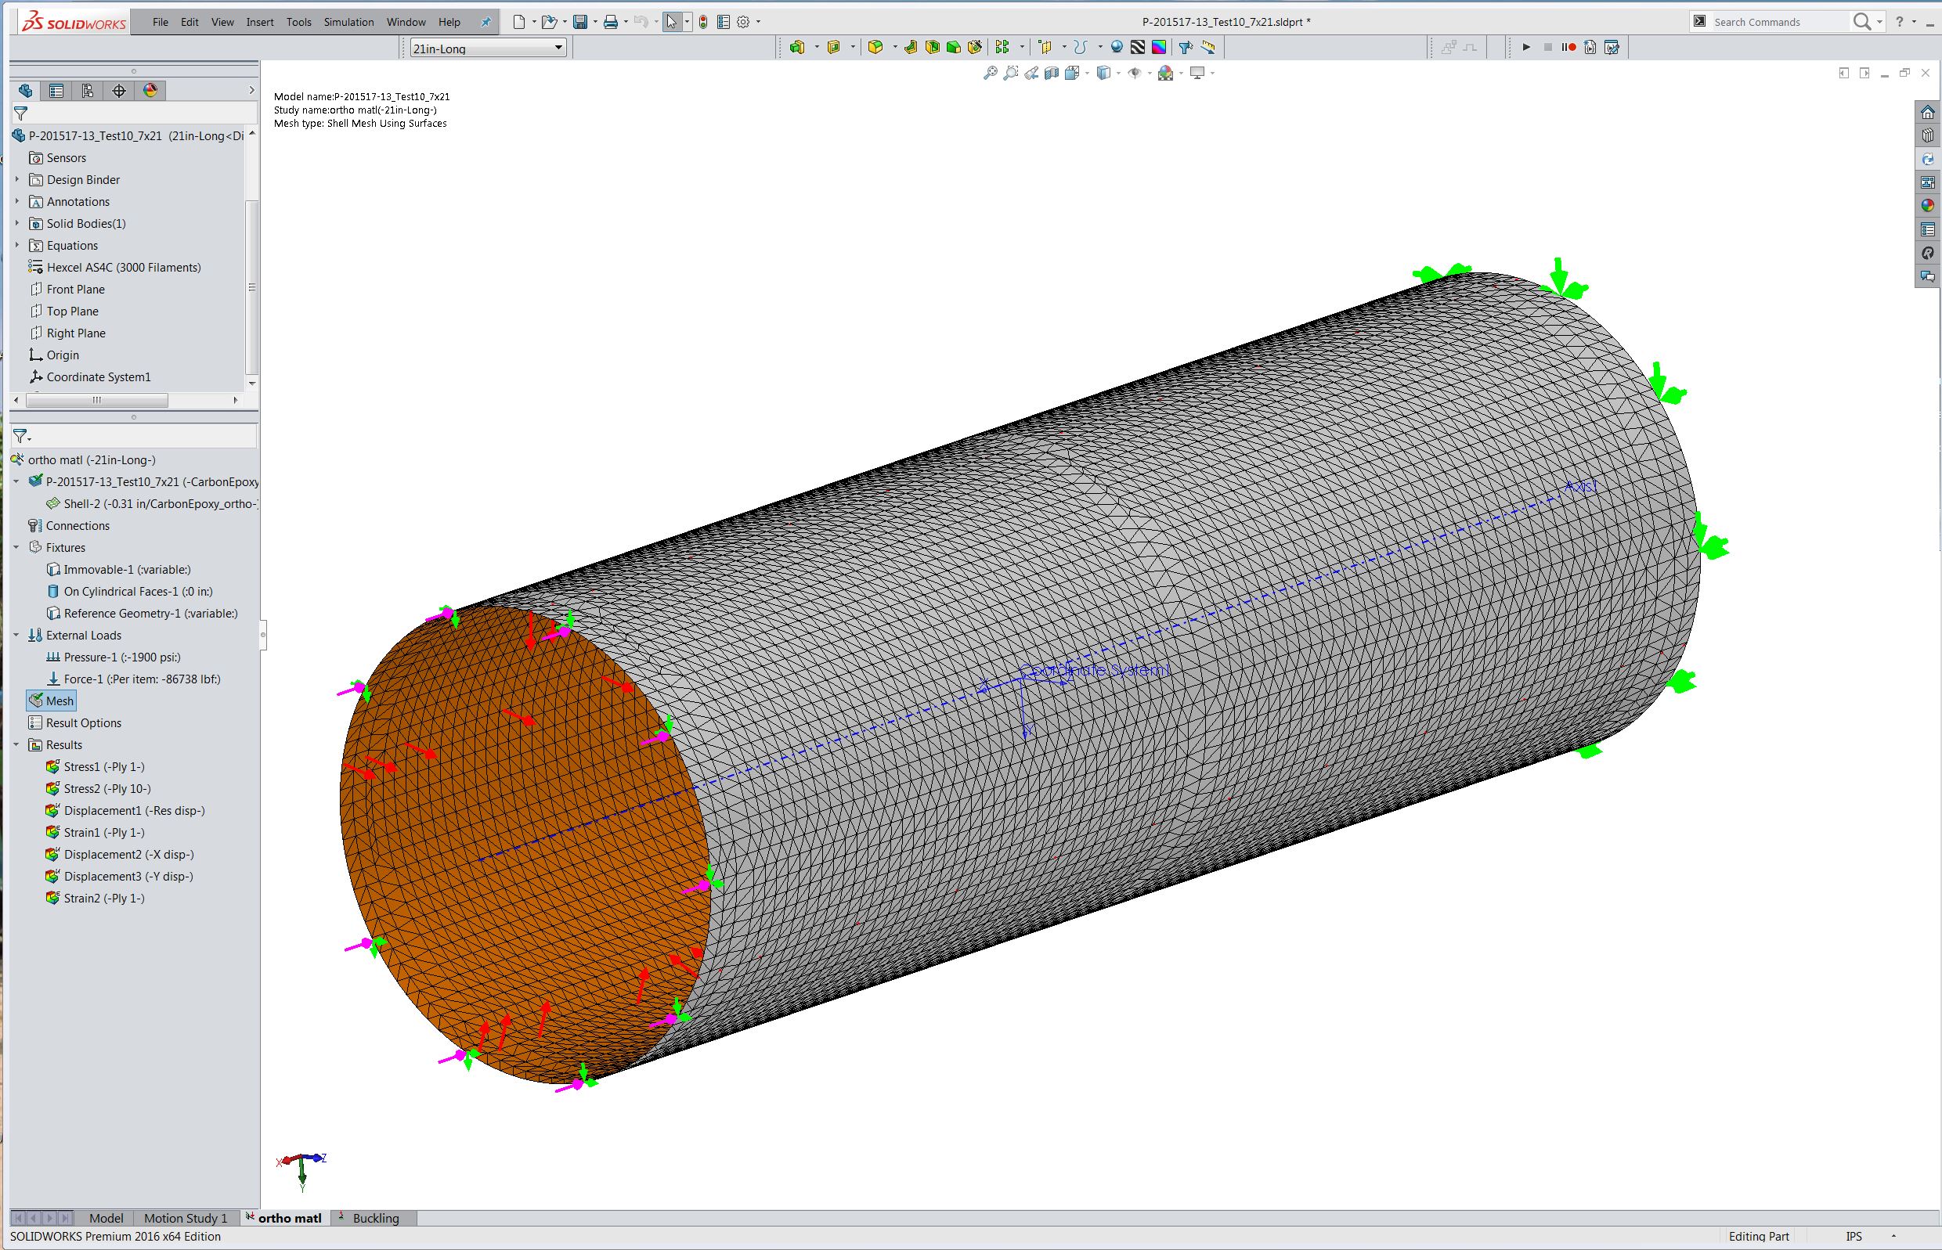
Task: Open the Design Library books icon
Action: click(1927, 135)
